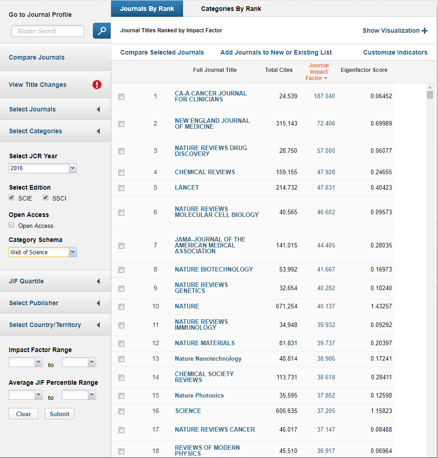Tick the Nature Biotechnology checkbox
Image resolution: width=438 pixels, height=458 pixels.
point(122,270)
